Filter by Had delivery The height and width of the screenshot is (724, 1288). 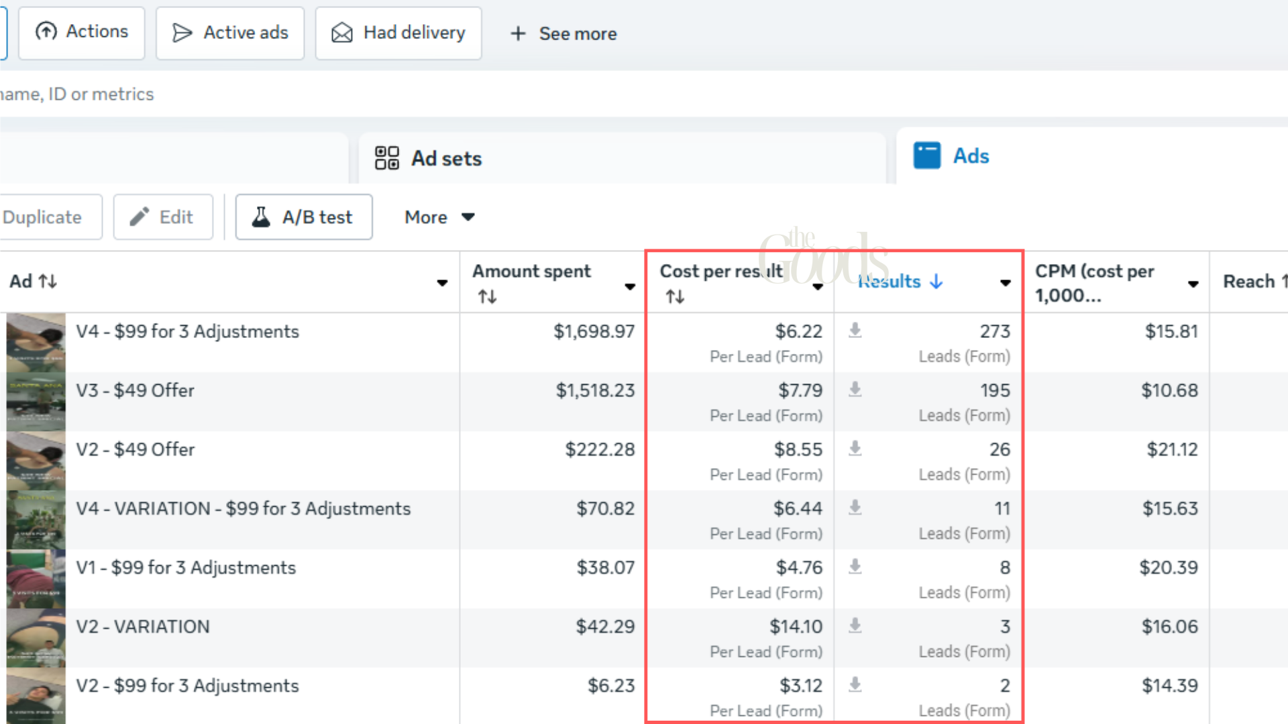(x=398, y=33)
